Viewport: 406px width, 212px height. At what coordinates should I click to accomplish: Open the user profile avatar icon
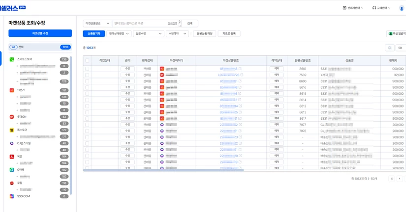402,8
